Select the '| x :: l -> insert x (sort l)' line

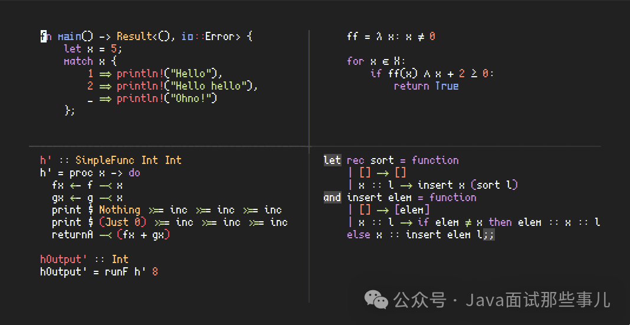click(432, 185)
